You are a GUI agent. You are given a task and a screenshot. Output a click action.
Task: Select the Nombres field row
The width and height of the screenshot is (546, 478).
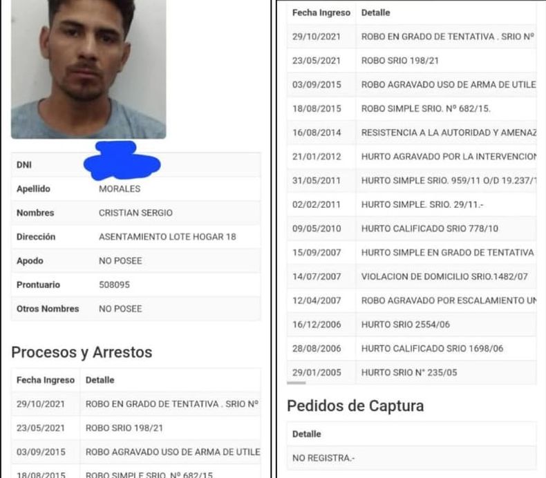(x=135, y=213)
